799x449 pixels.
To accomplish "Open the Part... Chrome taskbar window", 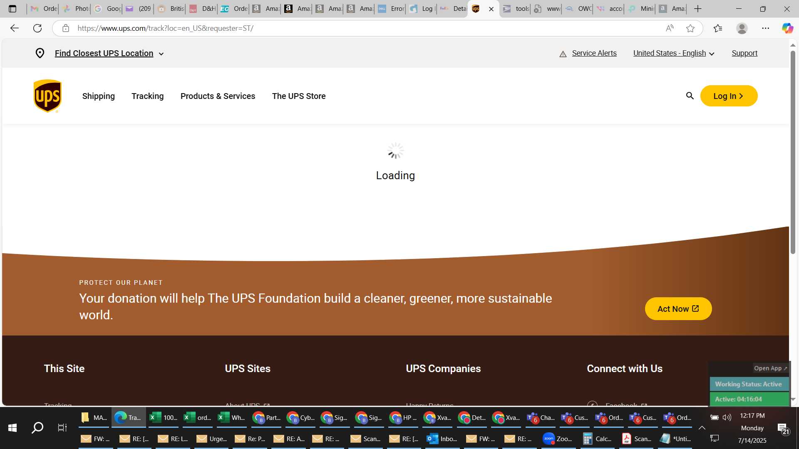I will [x=266, y=418].
